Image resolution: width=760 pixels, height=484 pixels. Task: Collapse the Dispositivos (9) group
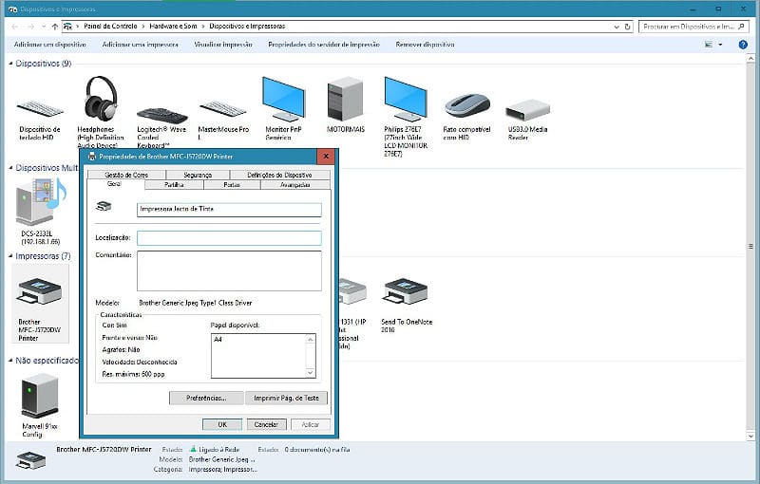[10, 64]
